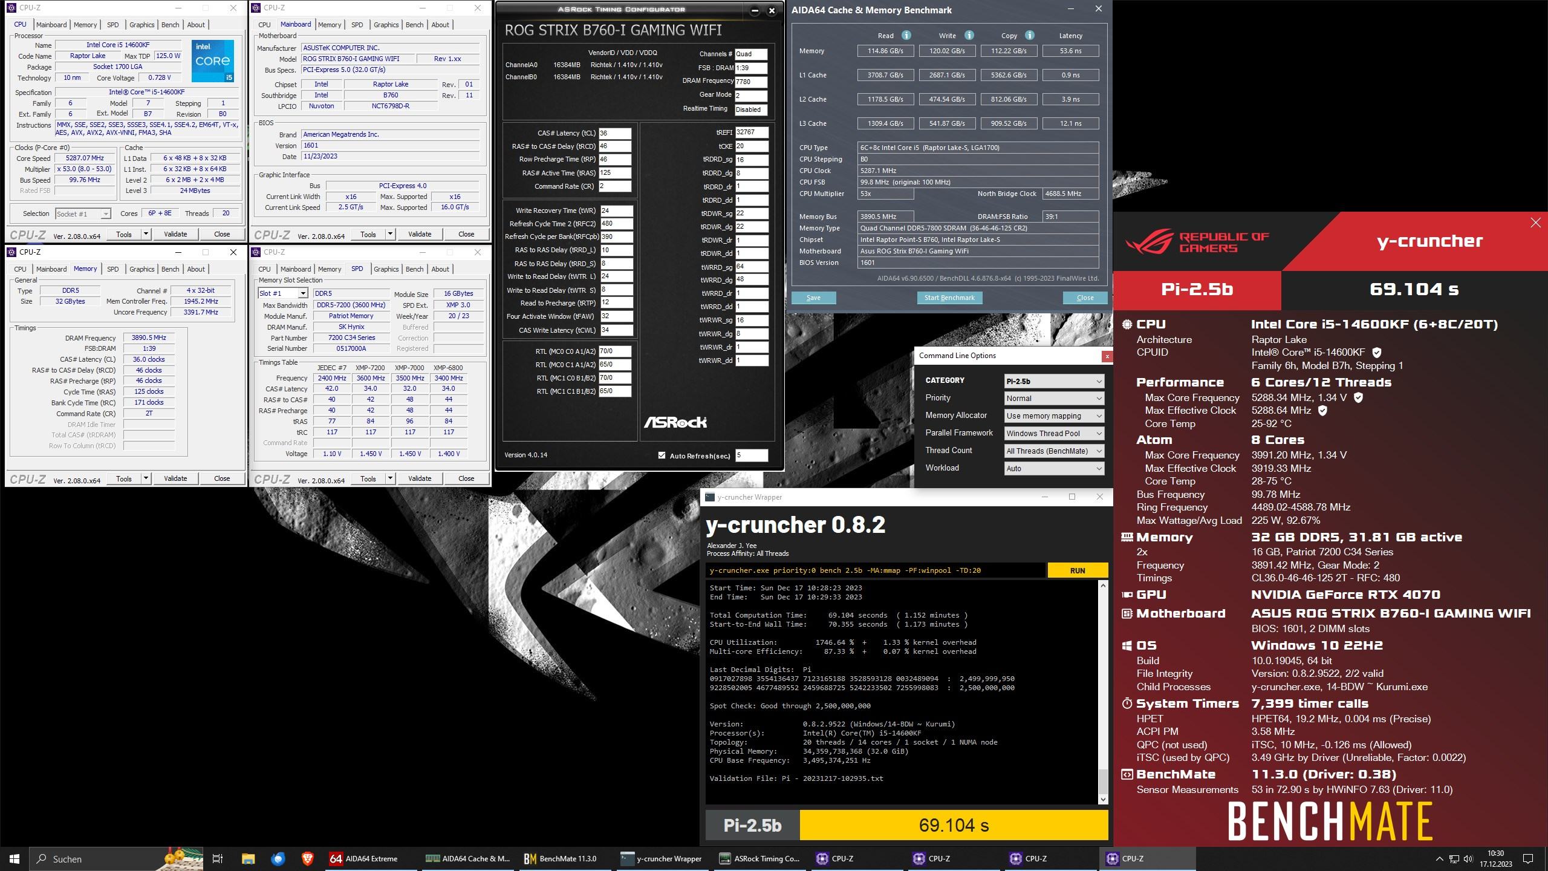The image size is (1548, 871).
Task: Show hidden system tray icons
Action: click(1439, 859)
